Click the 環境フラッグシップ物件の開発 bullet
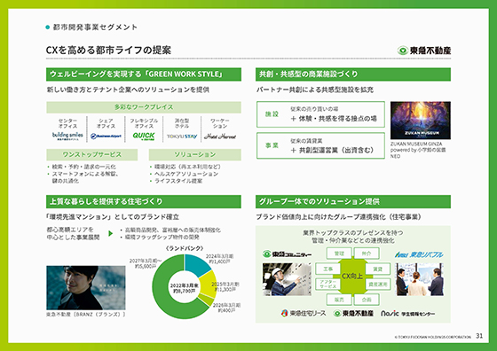Image resolution: width=497 pixels, height=351 pixels. pyautogui.click(x=162, y=237)
